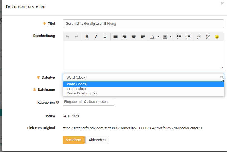The height and width of the screenshot is (152, 227).
Task: Insert a hyperlink in description
Action: click(x=199, y=37)
